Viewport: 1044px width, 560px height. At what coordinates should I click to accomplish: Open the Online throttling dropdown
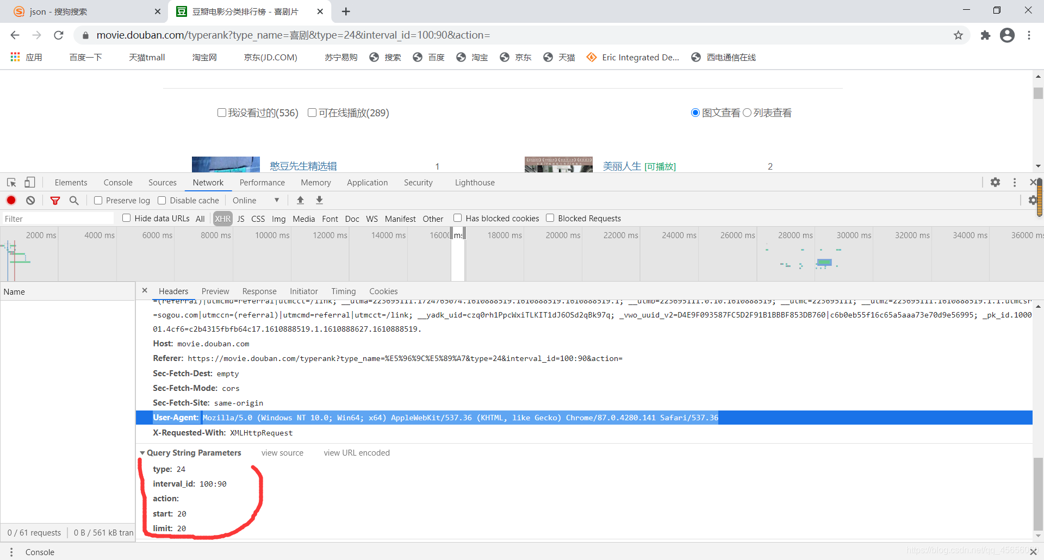point(256,201)
